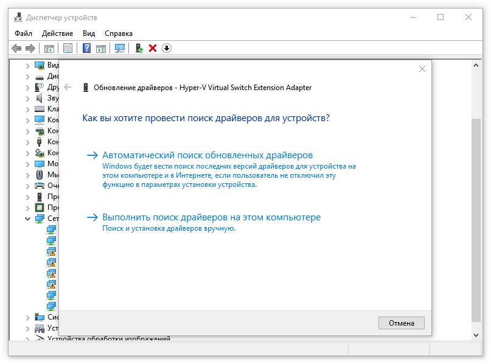
Task: Click the vertical scrollbar thumb
Action: point(476,220)
